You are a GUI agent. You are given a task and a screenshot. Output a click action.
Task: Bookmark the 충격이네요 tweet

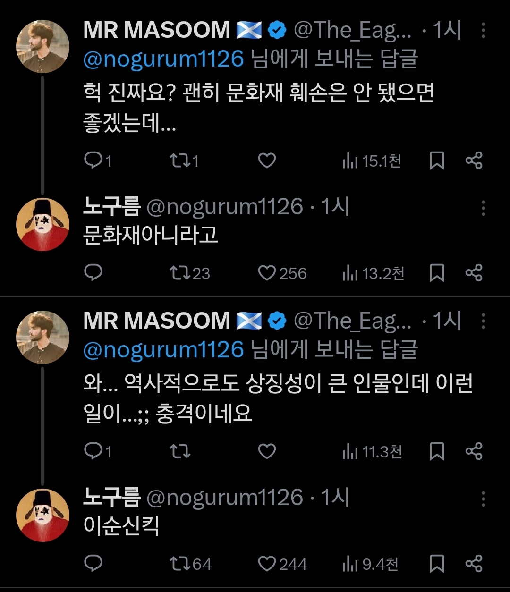[437, 452]
